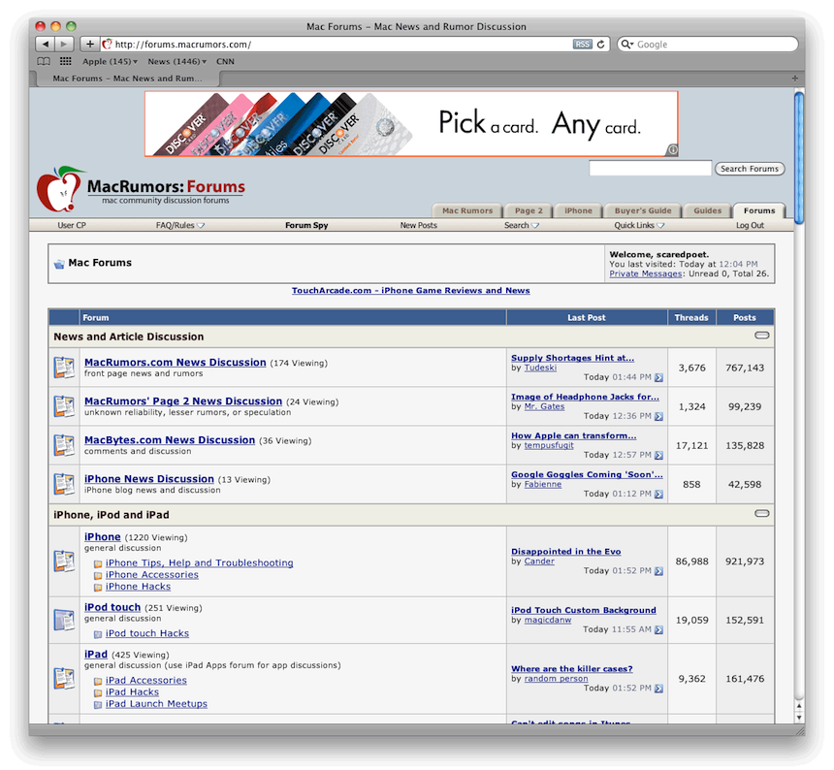Open 'Disappointed in the Evo' thread
The image size is (834, 770).
(x=566, y=552)
